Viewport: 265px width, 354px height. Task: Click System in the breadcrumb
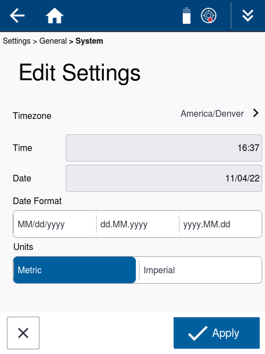click(89, 41)
